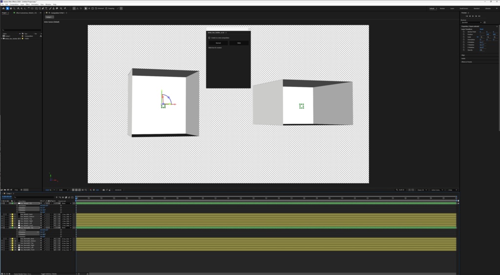Open the Window menu

pos(48,4)
